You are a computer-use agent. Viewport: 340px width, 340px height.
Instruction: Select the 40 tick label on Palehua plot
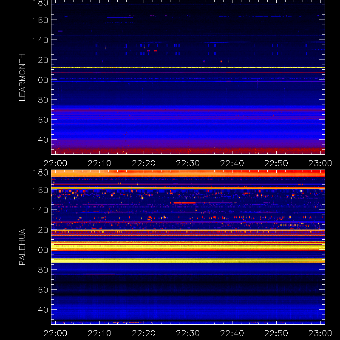click(x=43, y=310)
